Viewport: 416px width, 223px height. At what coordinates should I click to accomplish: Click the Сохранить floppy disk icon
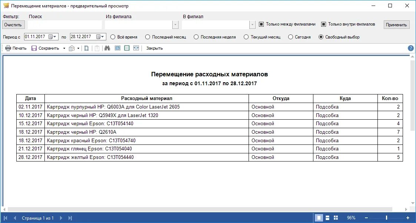coord(34,48)
